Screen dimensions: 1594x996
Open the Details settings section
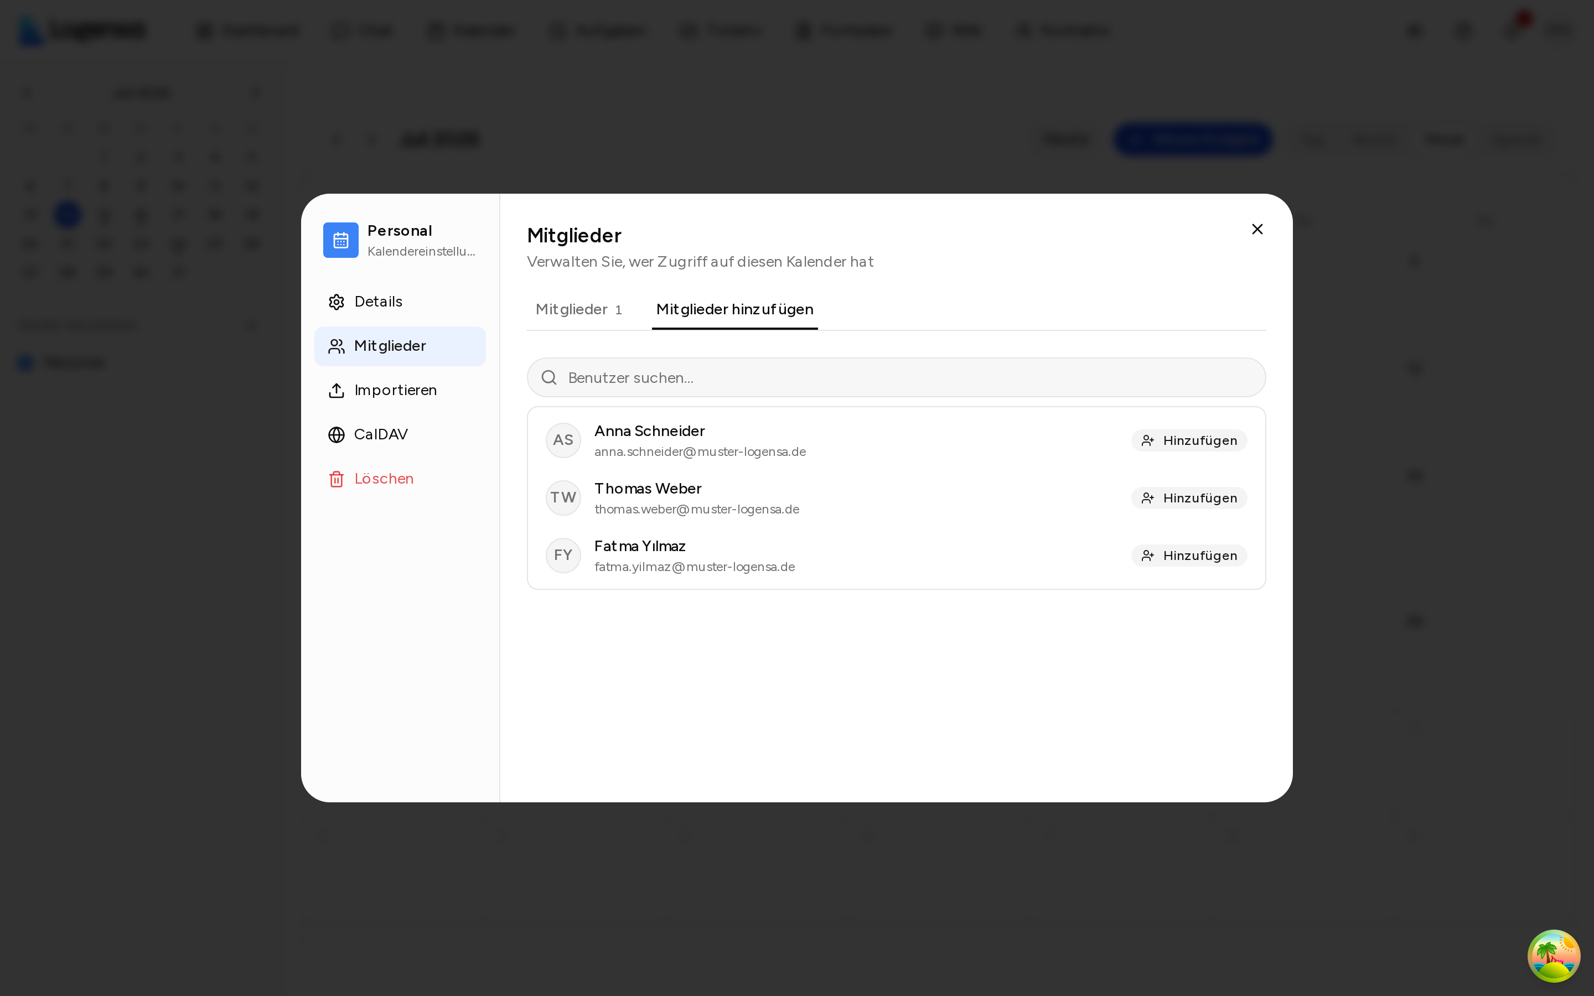pyautogui.click(x=400, y=302)
